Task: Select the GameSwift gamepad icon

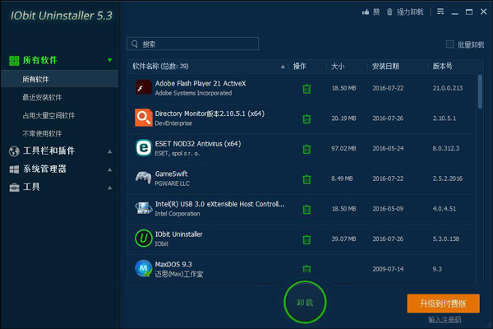Action: coord(143,178)
